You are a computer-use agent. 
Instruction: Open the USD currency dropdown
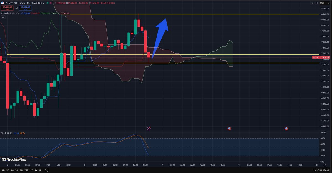pyautogui.click(x=325, y=3)
